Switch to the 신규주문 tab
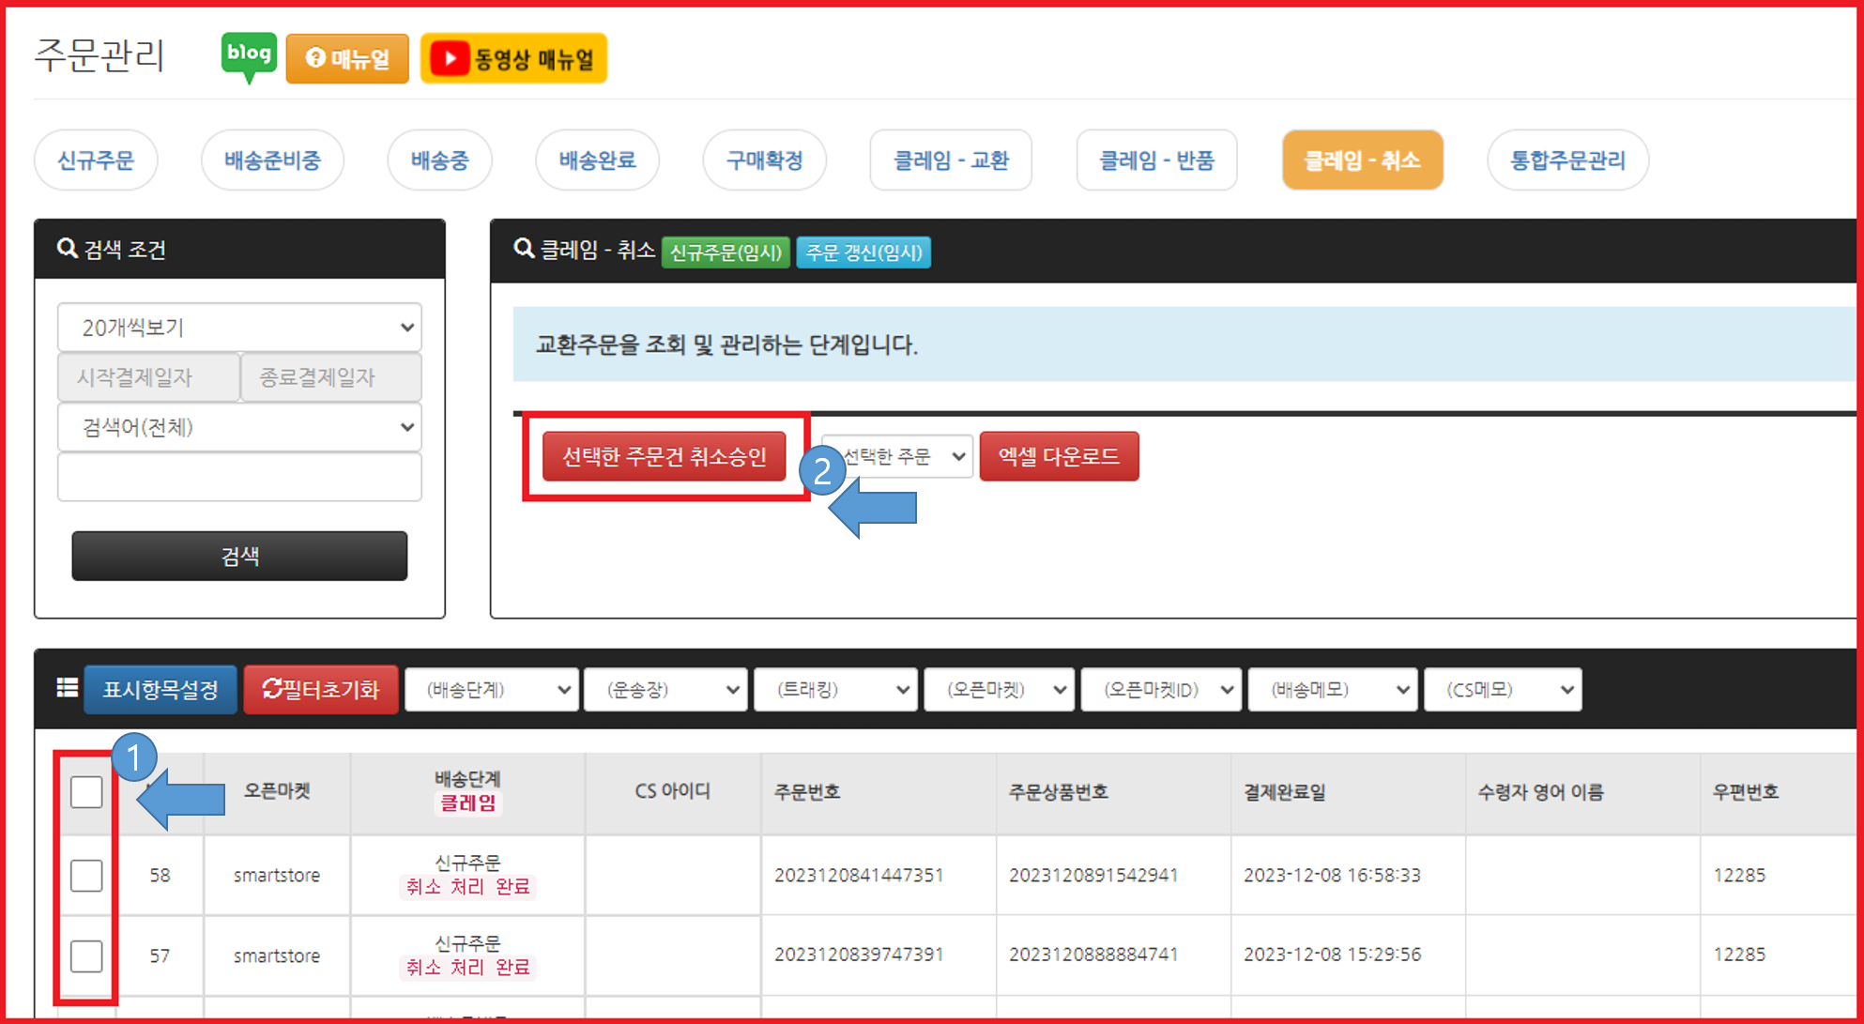 click(x=96, y=160)
